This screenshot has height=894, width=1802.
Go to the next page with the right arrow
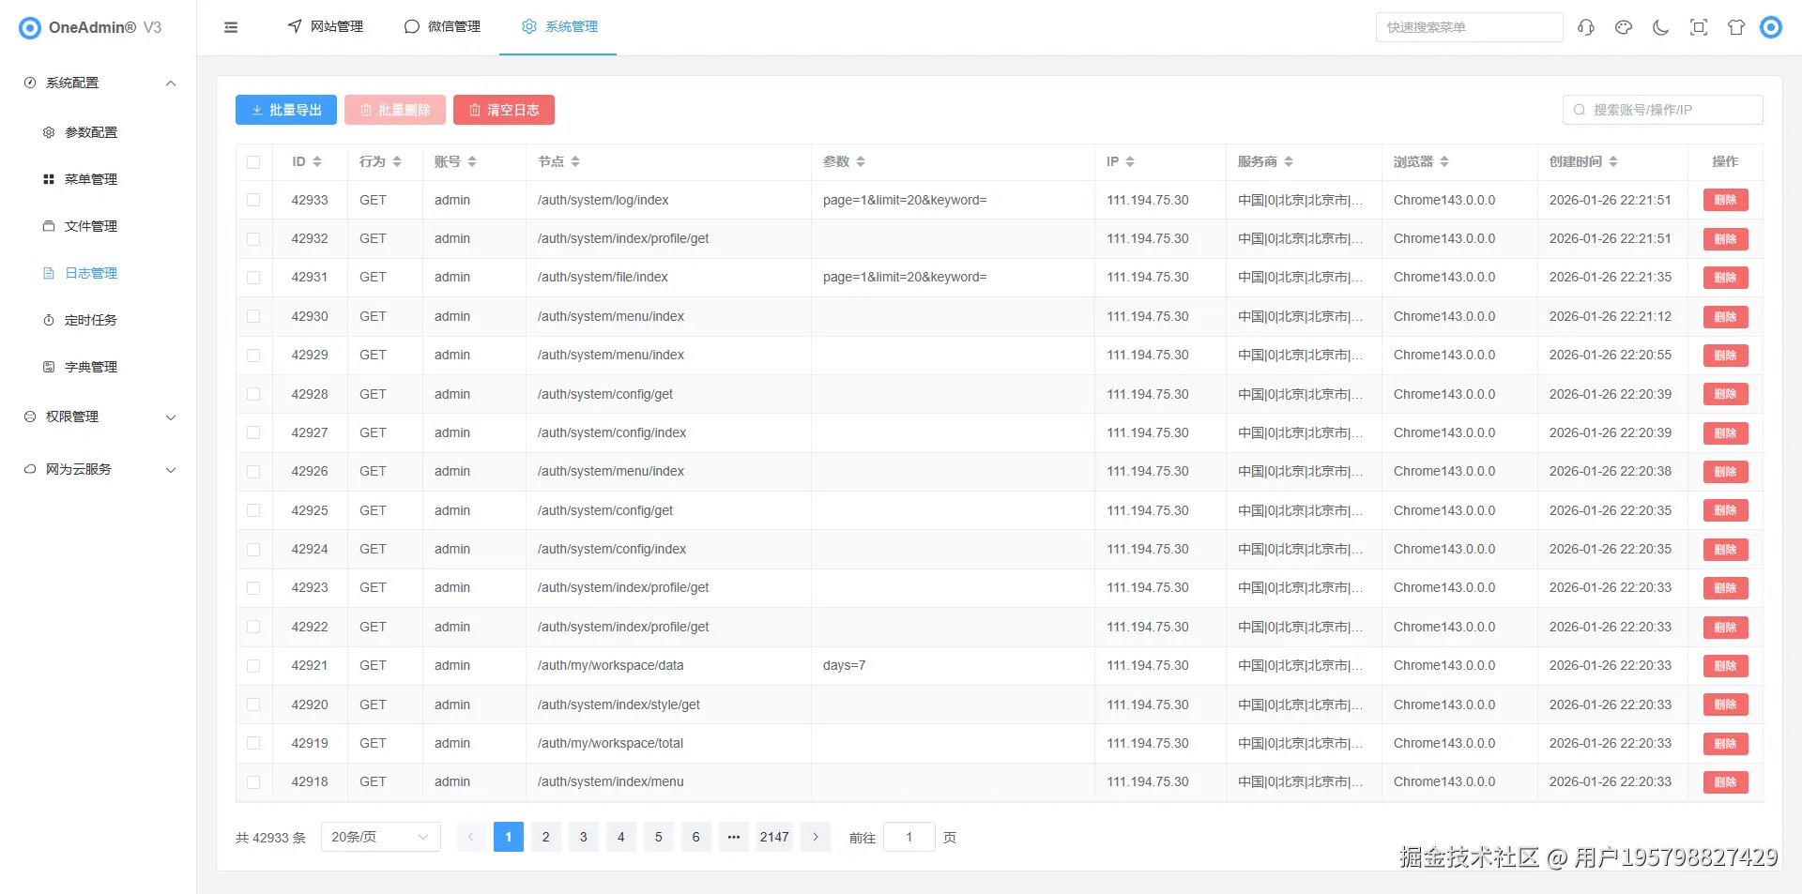(x=816, y=837)
